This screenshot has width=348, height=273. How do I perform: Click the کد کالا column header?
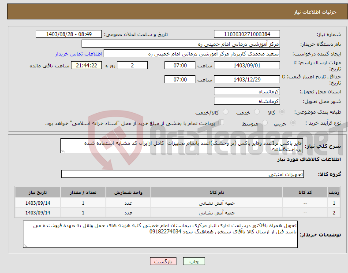point(305,192)
